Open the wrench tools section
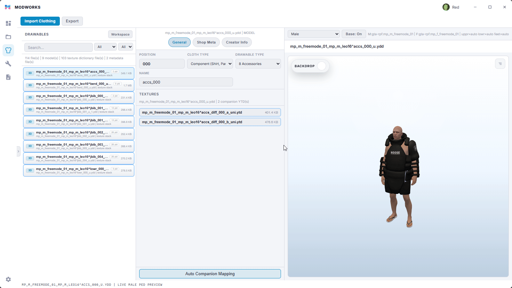512x288 pixels. pos(8,64)
